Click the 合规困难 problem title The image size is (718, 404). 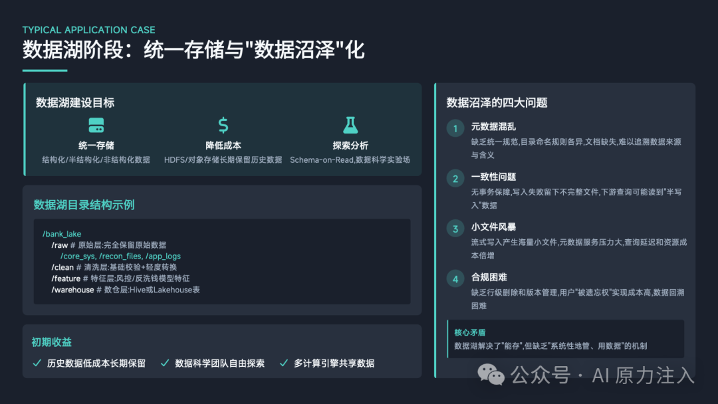click(489, 277)
